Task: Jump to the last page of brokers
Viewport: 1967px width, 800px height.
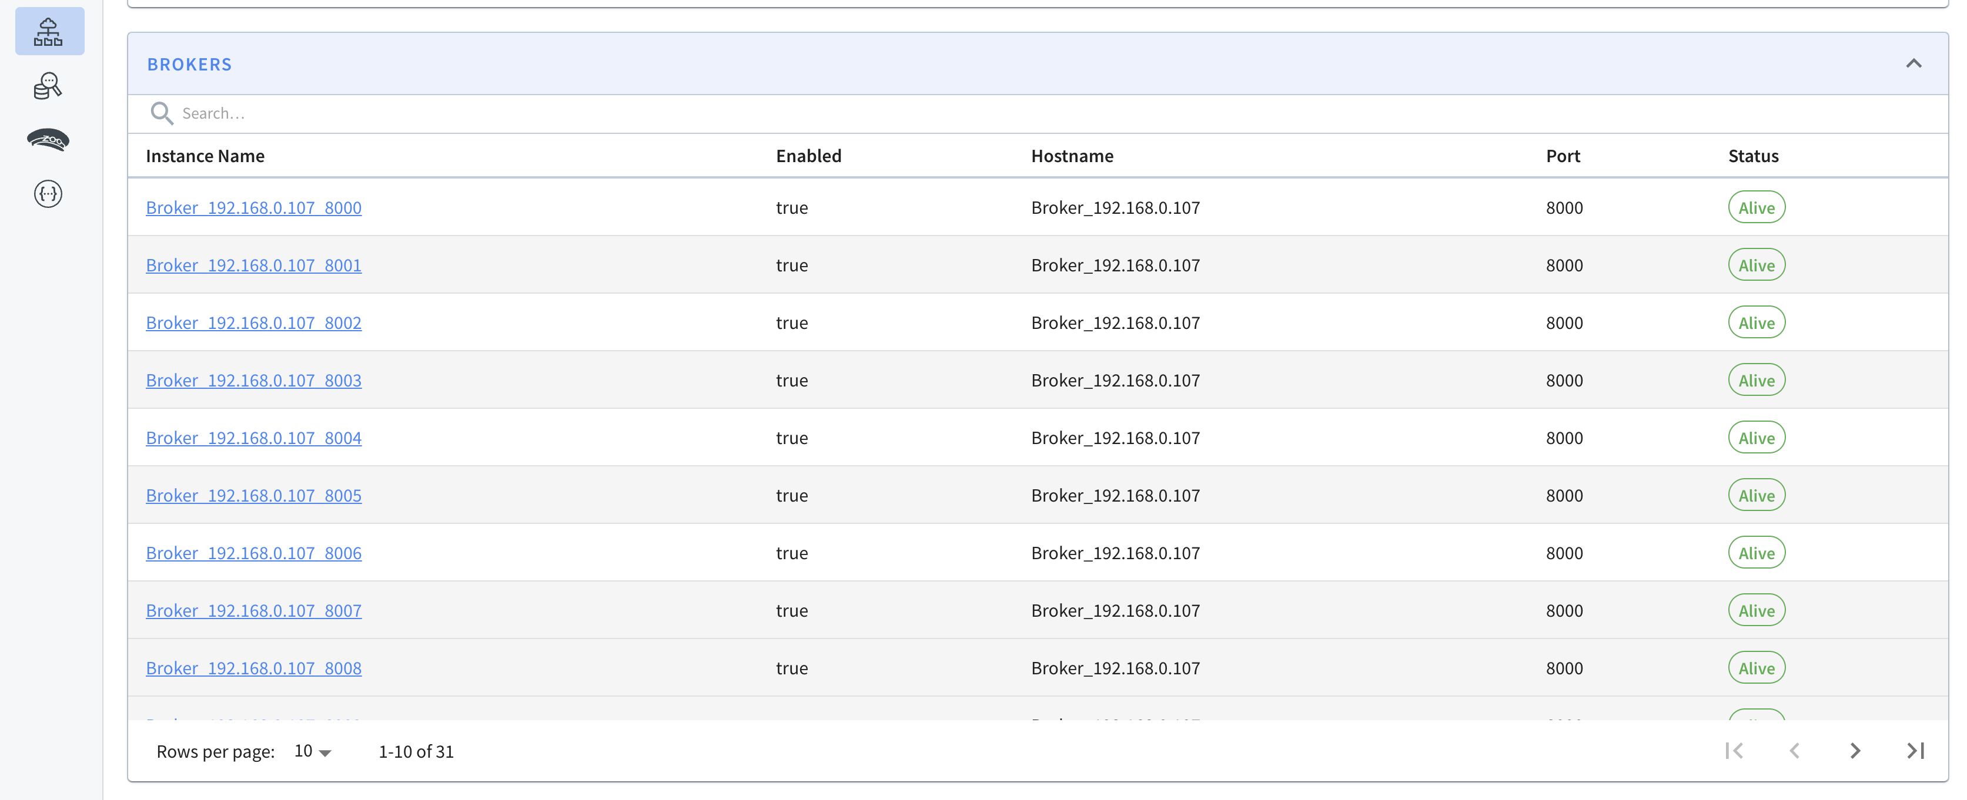Action: (1915, 751)
